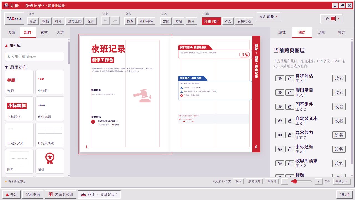
Task: Click the undo arrow in the history group
Action: pos(105,21)
